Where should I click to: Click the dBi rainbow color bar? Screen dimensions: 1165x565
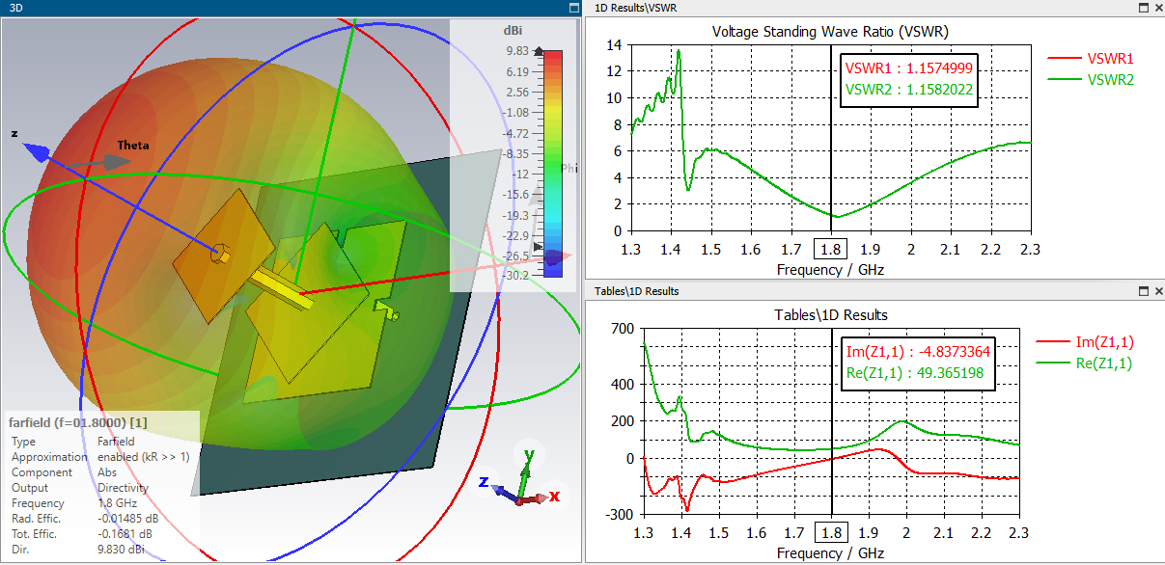pos(553,164)
